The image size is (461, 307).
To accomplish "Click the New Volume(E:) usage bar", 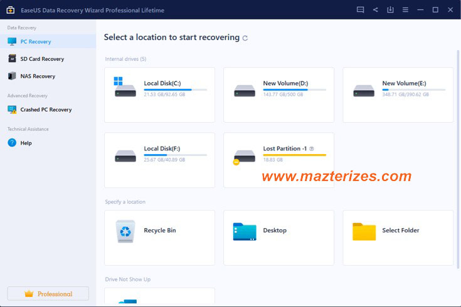I will pos(414,90).
